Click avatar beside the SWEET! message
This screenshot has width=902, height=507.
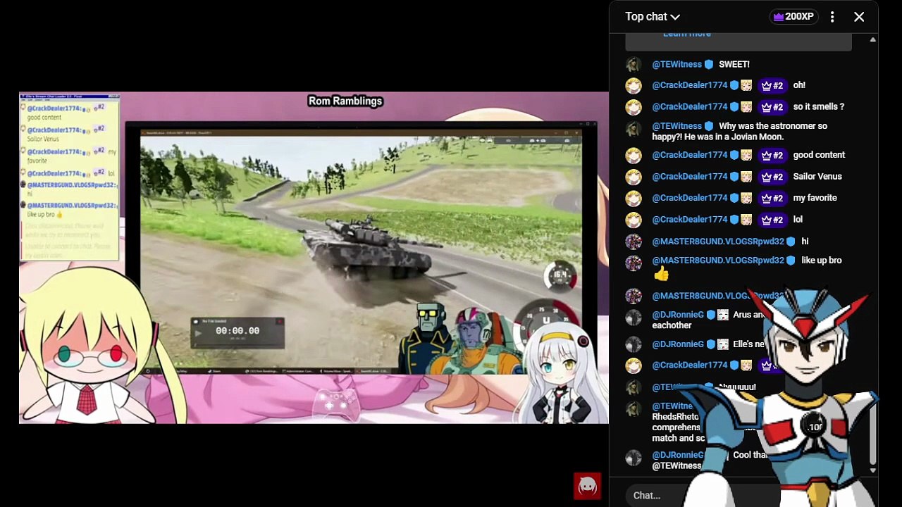click(x=634, y=65)
